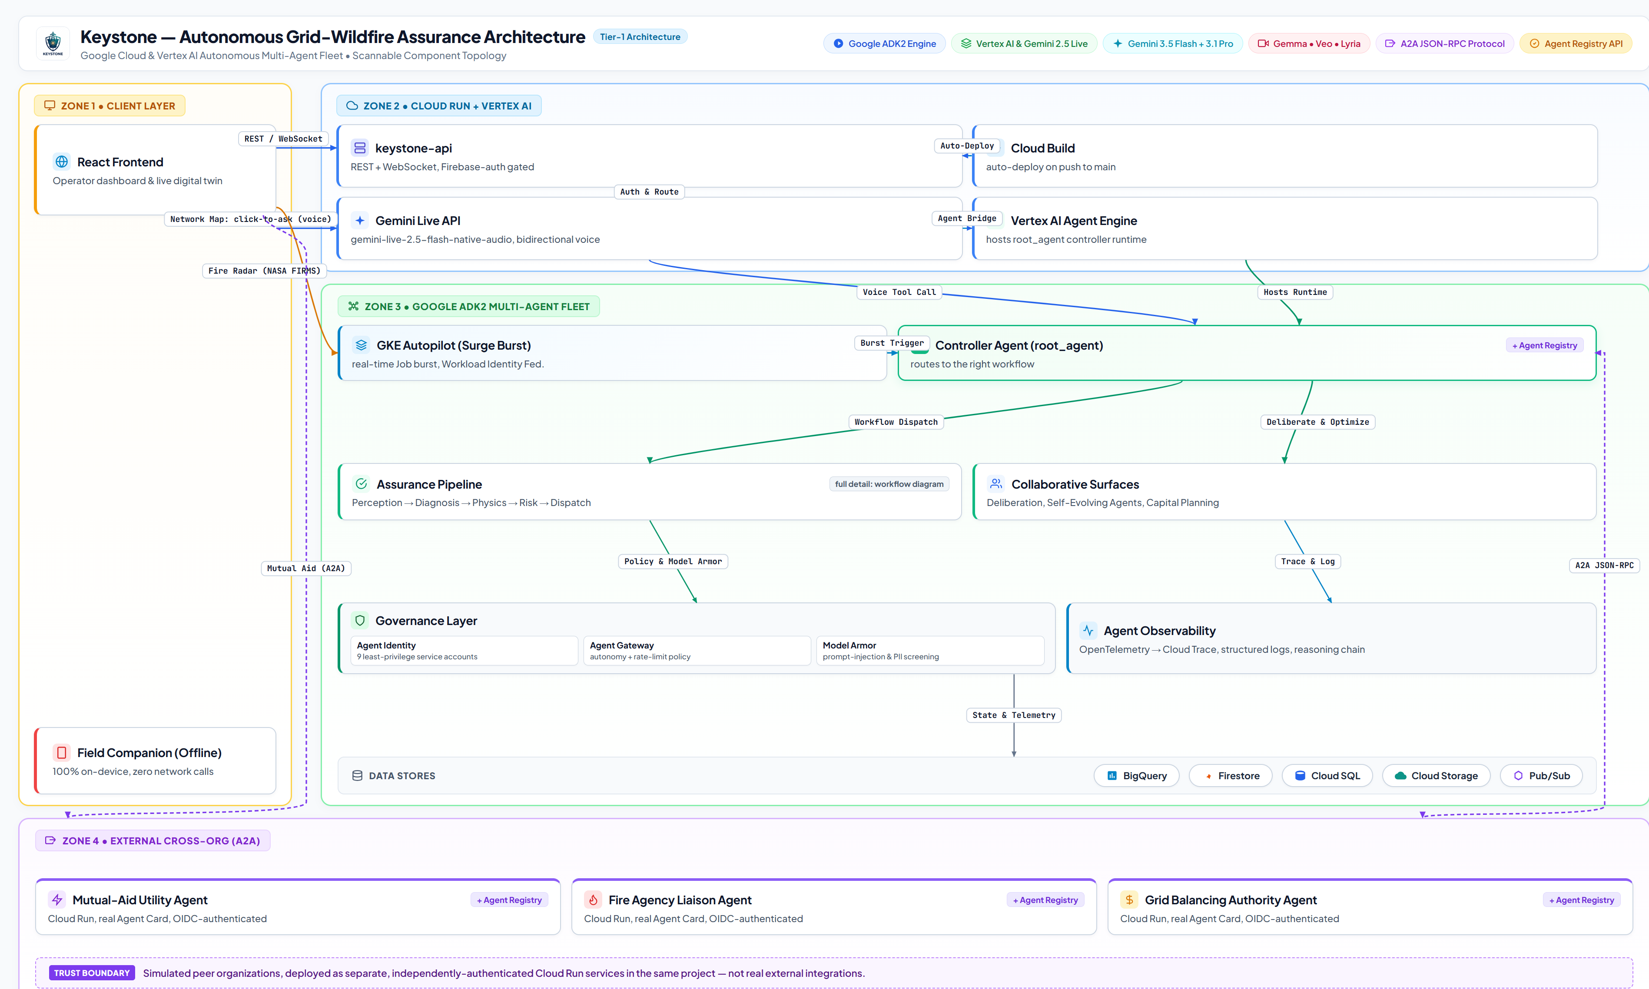Click the Pub/Sub hexagon icon
Image resolution: width=1649 pixels, height=989 pixels.
1518,776
